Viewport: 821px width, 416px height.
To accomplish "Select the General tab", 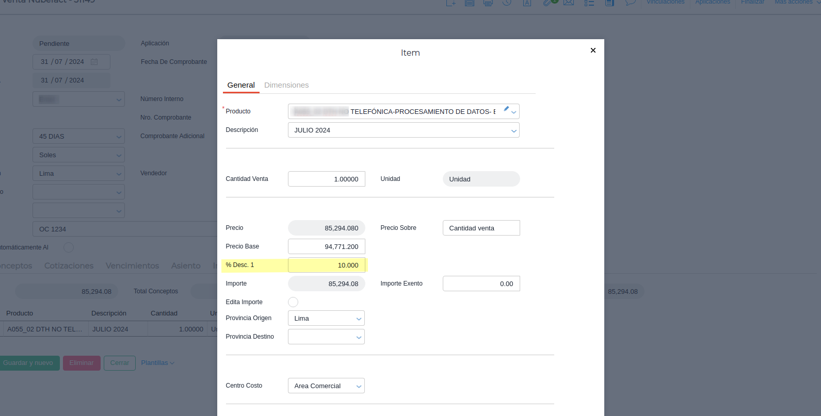I will coord(241,85).
